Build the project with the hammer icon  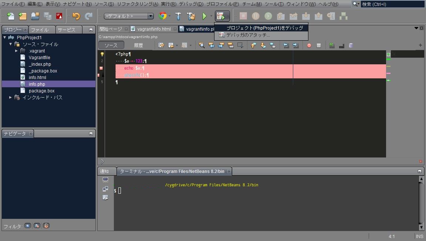[178, 16]
